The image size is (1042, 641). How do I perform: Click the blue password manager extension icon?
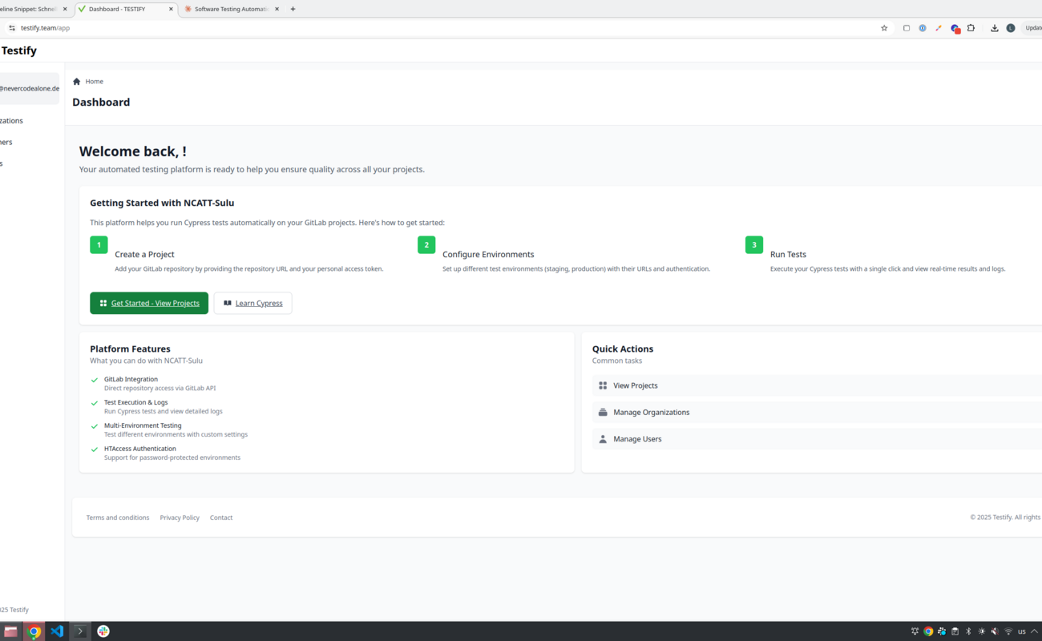[x=923, y=28]
